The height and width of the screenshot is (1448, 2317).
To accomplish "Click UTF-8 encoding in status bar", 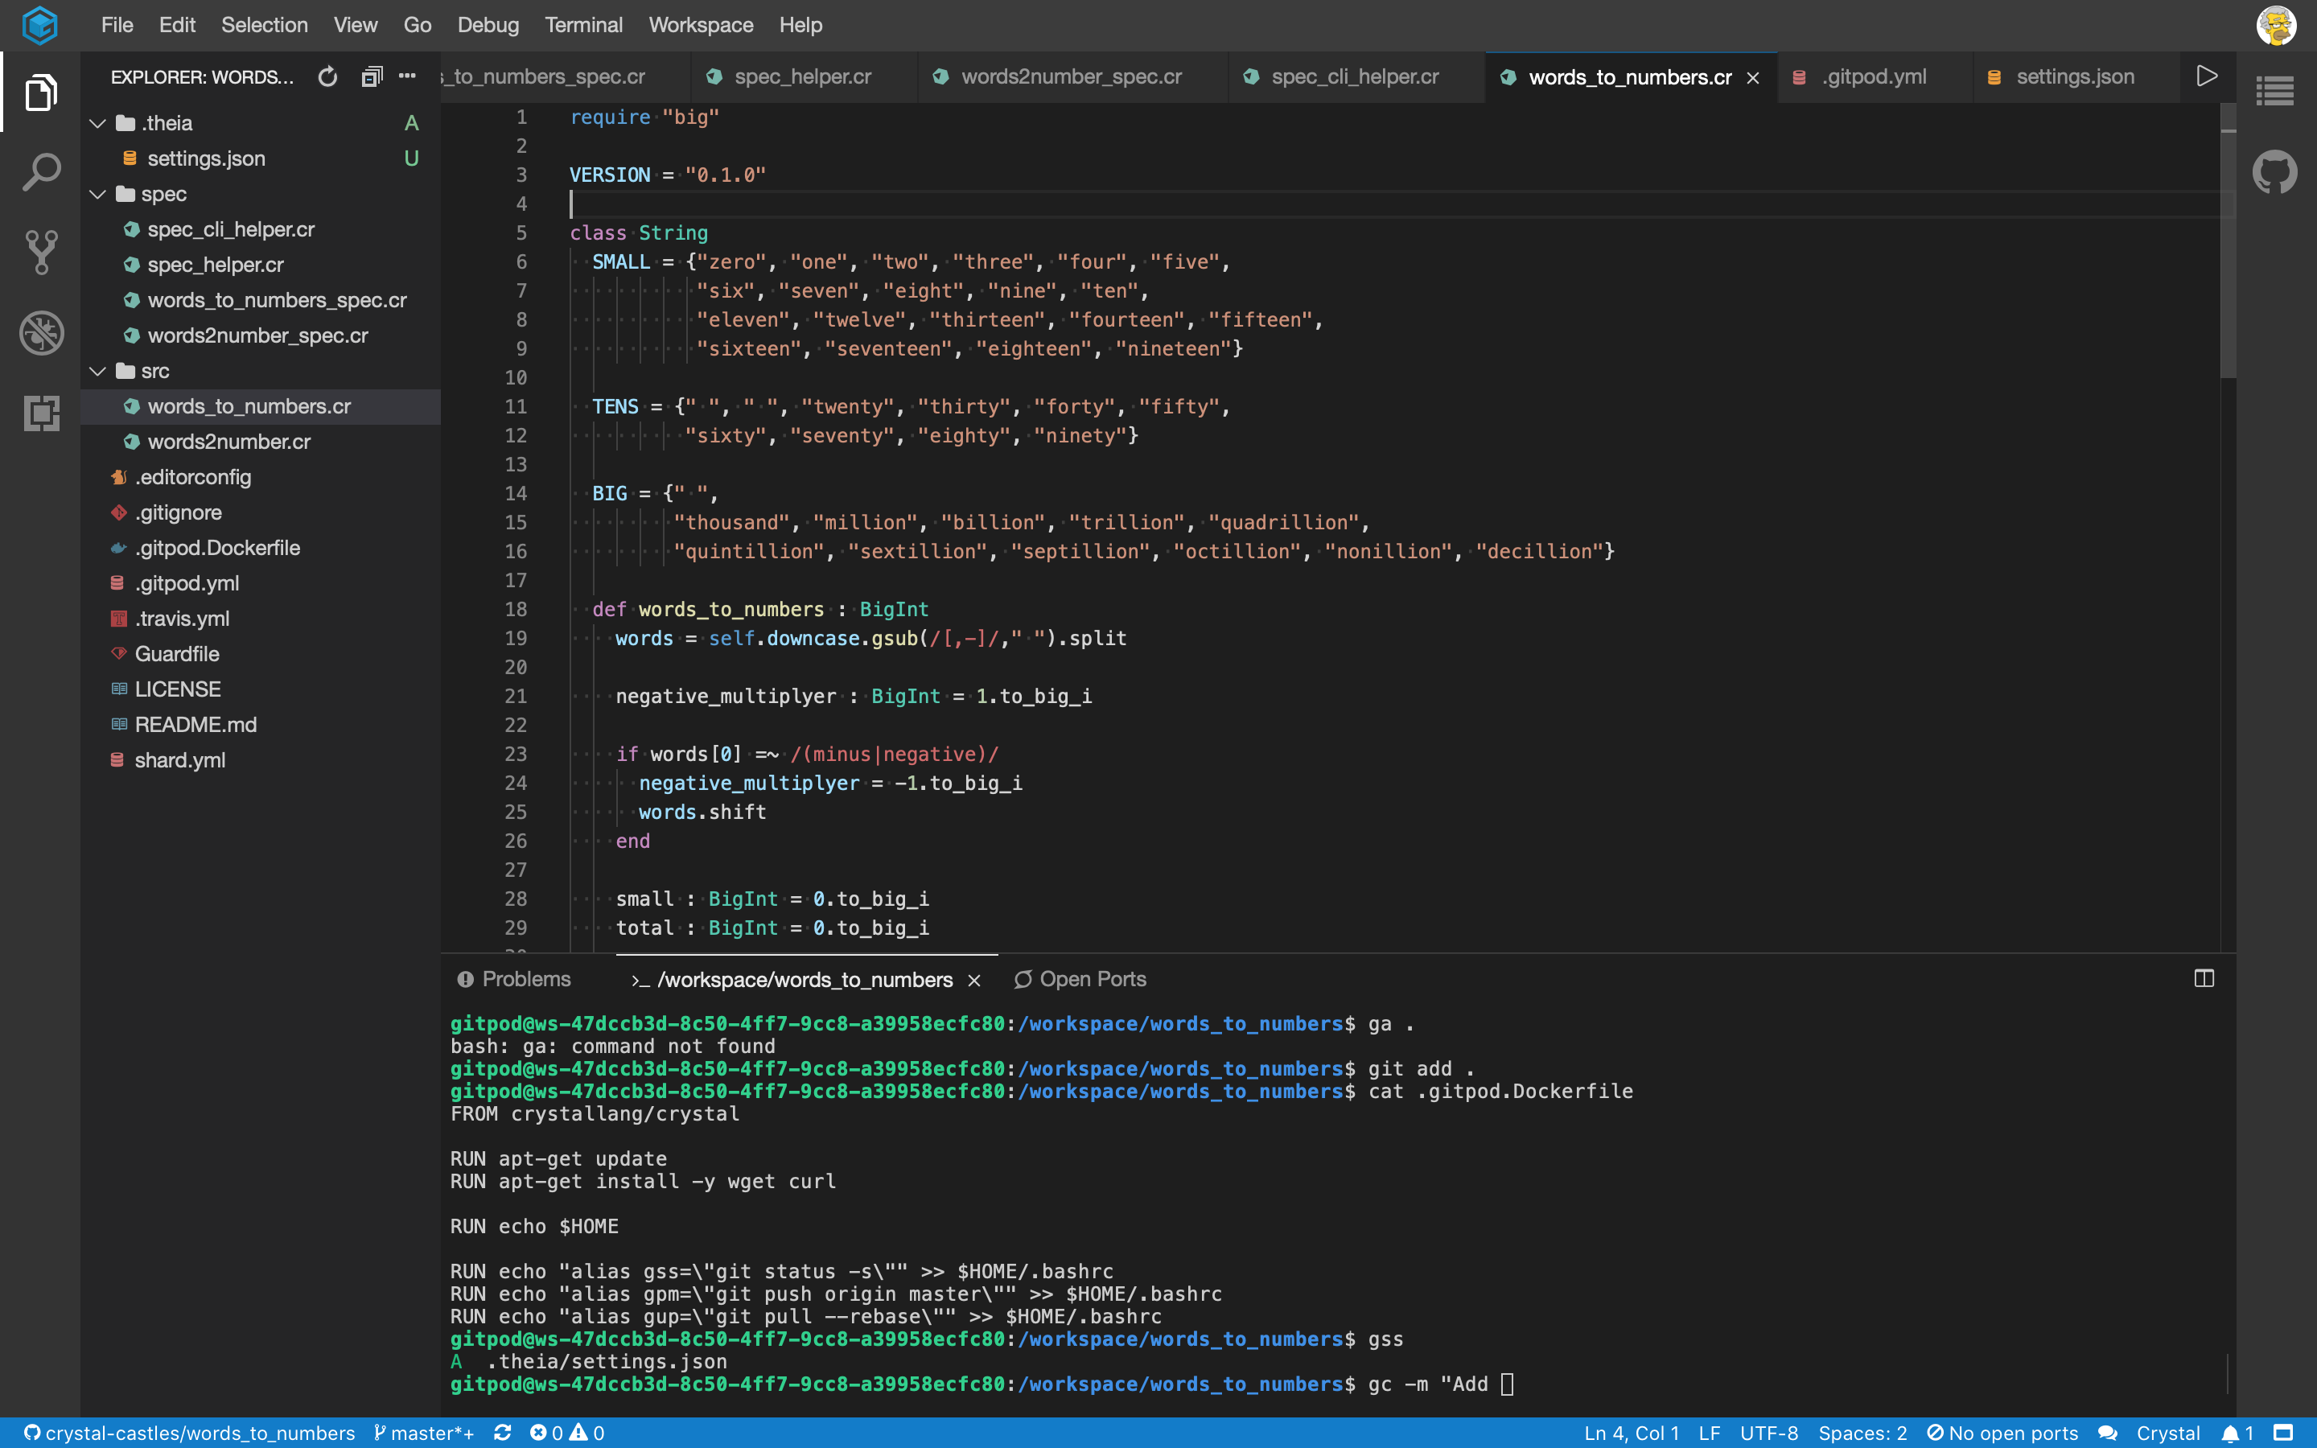I will (1768, 1433).
